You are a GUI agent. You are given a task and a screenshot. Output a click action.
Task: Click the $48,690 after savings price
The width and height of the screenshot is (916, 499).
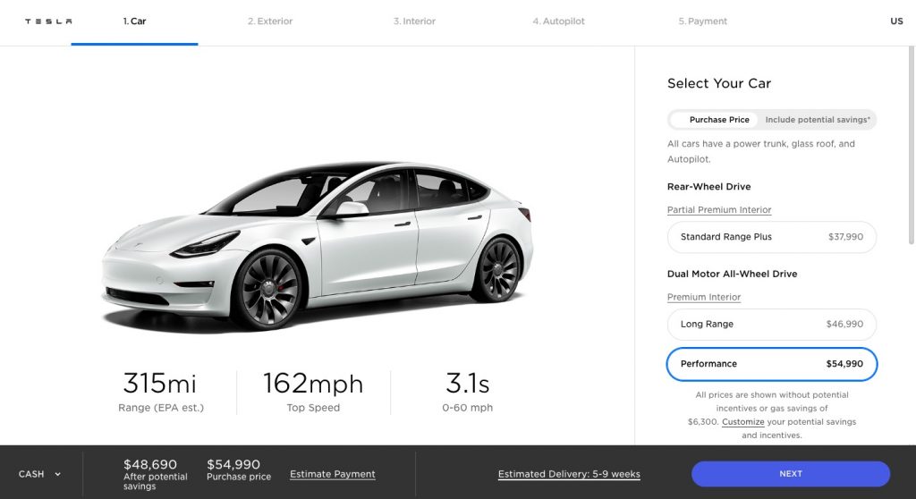point(150,464)
